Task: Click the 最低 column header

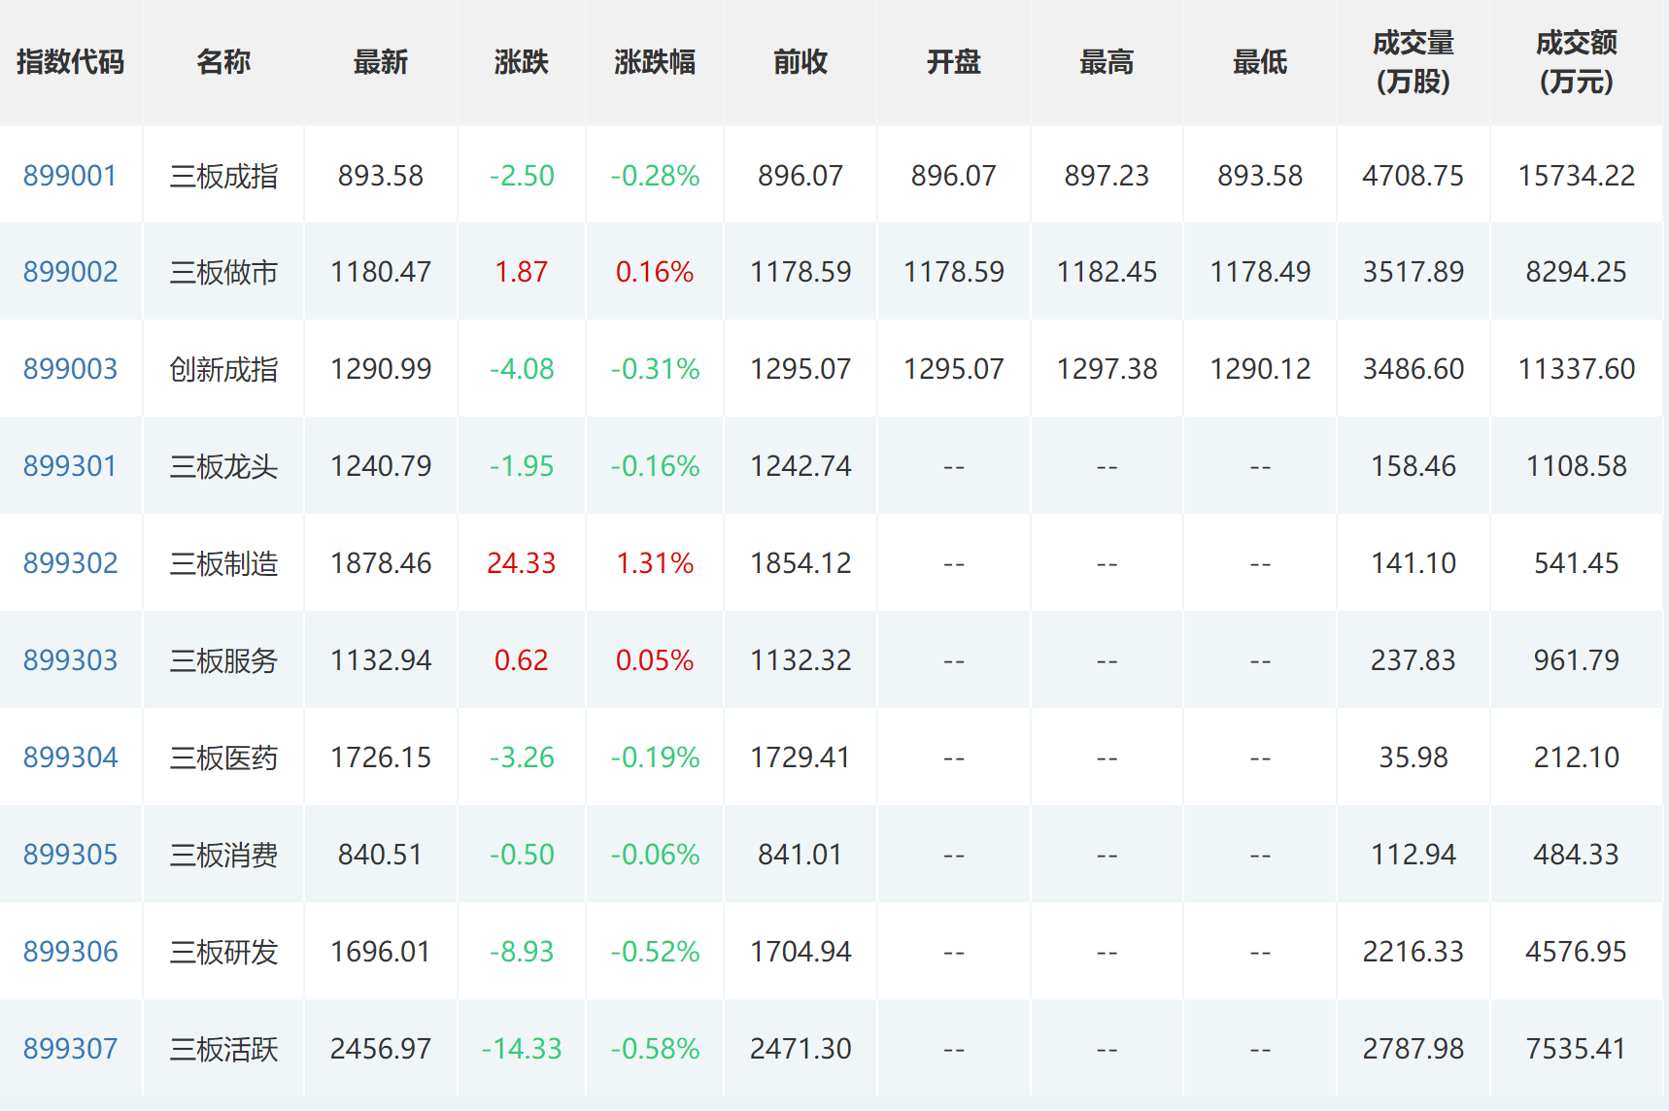Action: pyautogui.click(x=1260, y=62)
